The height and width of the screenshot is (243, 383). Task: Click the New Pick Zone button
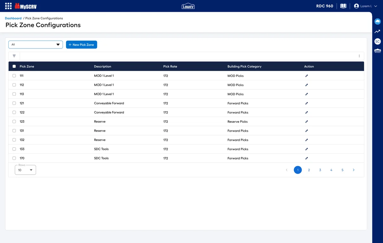coord(81,45)
